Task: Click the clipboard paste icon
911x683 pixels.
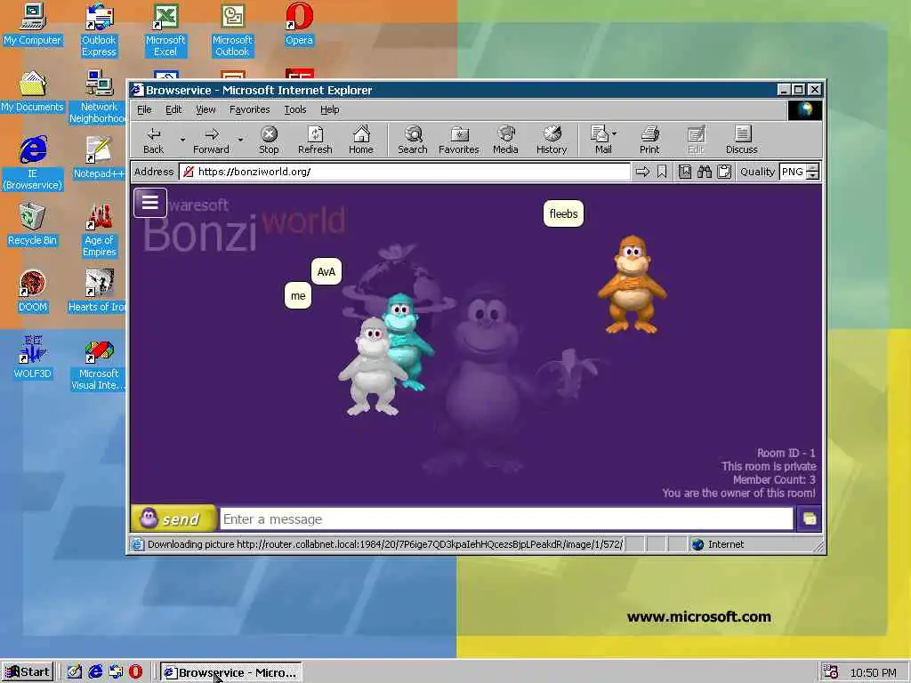Action: [x=724, y=172]
